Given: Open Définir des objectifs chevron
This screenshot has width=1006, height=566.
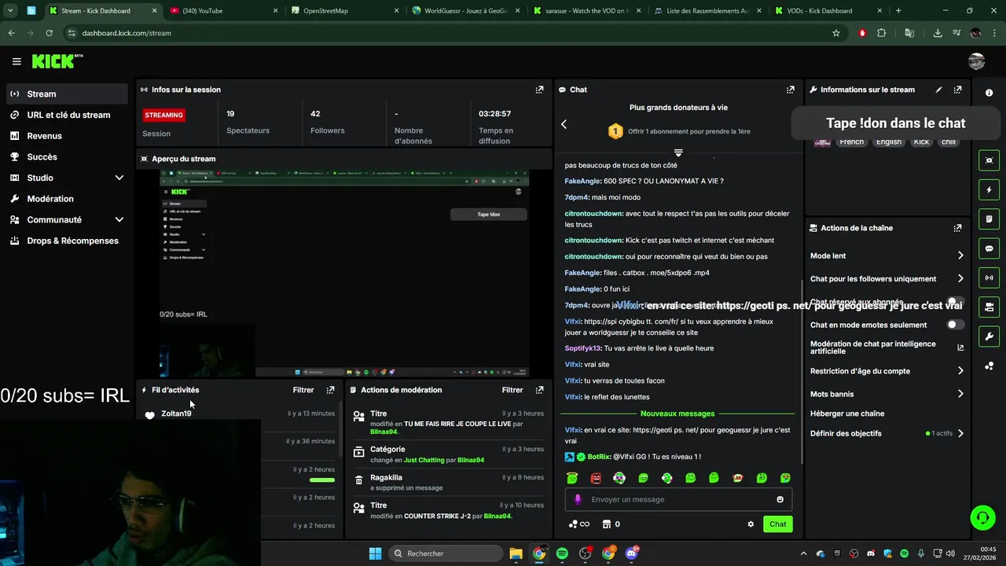Looking at the screenshot, I should (960, 433).
